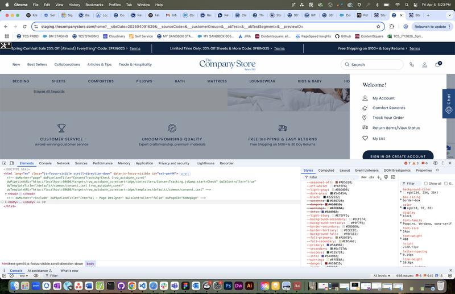Select the DevTools element inspector icon

point(5,163)
